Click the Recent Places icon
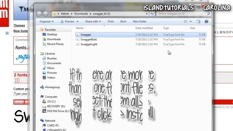233x131 pixels. click(44, 44)
